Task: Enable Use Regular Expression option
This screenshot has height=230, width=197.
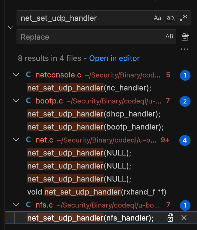Action: point(183,18)
